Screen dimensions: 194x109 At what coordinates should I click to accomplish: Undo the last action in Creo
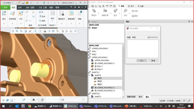31,3
